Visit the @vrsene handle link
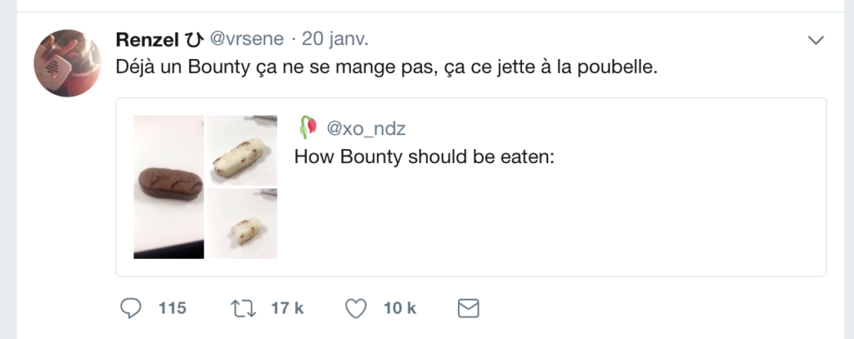Image resolution: width=854 pixels, height=339 pixels. coord(248,39)
